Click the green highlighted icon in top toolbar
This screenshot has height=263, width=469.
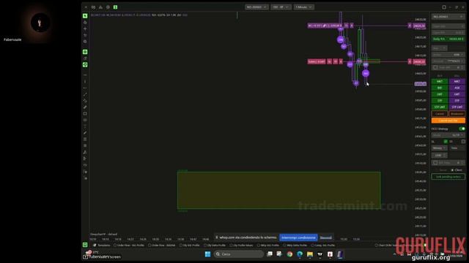coord(115,7)
